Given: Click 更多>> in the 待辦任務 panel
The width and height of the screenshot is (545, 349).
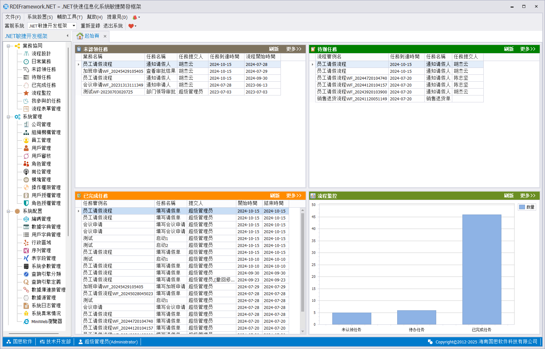Looking at the screenshot, I should (528, 49).
